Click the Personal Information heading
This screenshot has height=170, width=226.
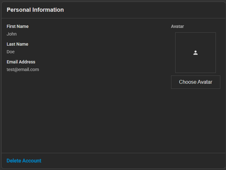[35, 10]
